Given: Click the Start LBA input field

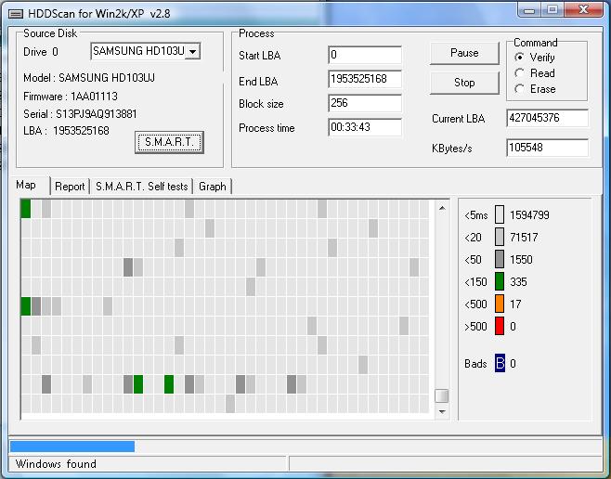Looking at the screenshot, I should 364,56.
